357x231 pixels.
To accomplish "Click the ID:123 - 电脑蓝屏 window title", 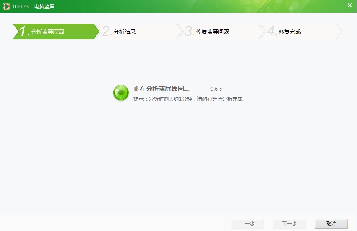I will coord(34,6).
